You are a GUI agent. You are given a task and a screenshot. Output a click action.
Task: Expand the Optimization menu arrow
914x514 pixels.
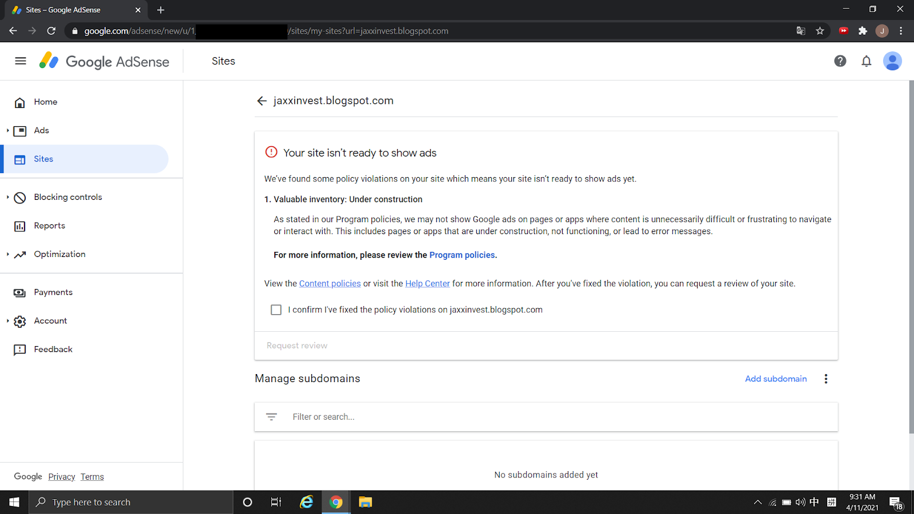click(8, 254)
